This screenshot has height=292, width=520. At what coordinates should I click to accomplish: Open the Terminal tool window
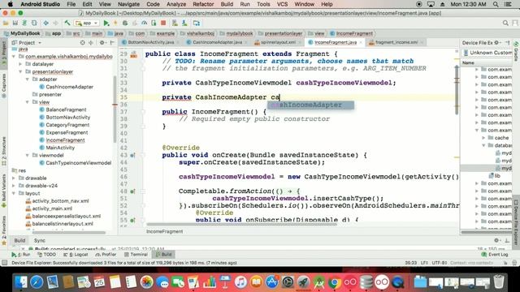click(x=136, y=254)
